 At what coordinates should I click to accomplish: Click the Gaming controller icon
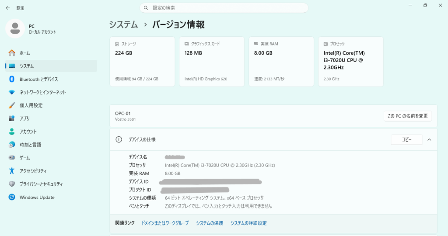point(12,158)
